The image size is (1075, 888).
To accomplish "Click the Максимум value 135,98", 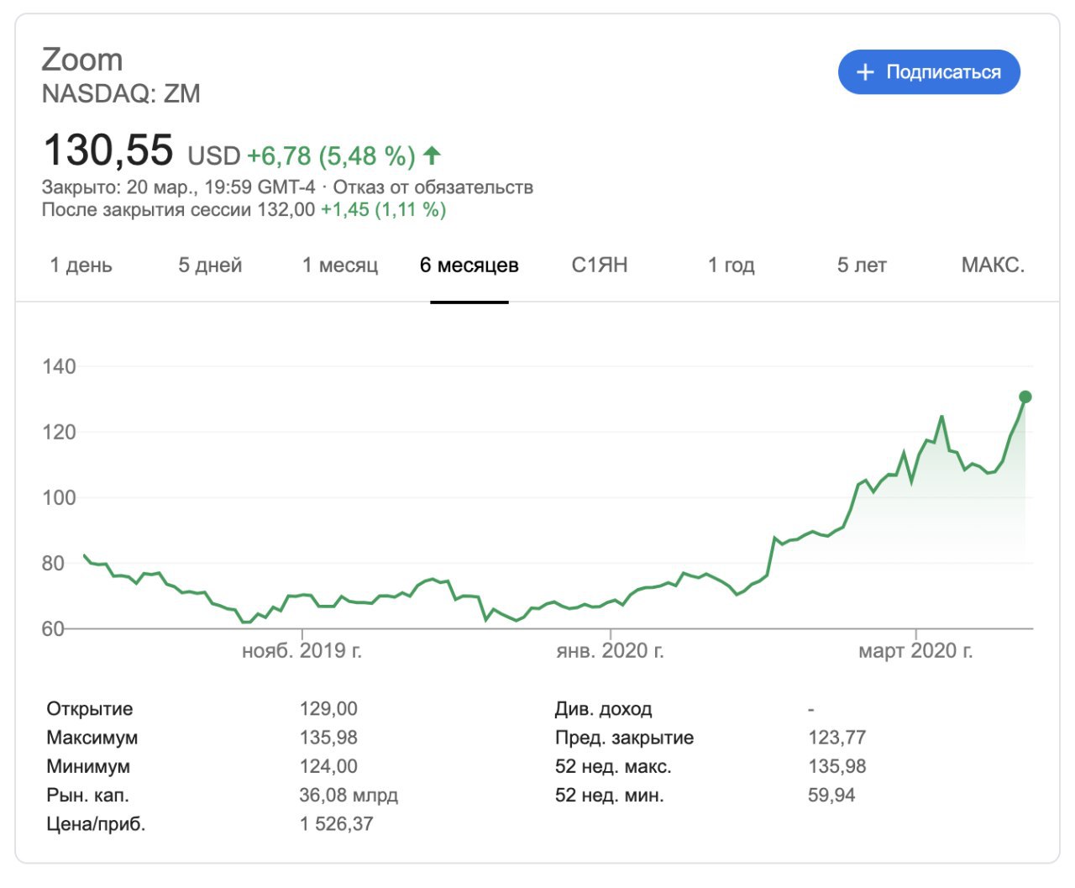I will click(x=328, y=738).
